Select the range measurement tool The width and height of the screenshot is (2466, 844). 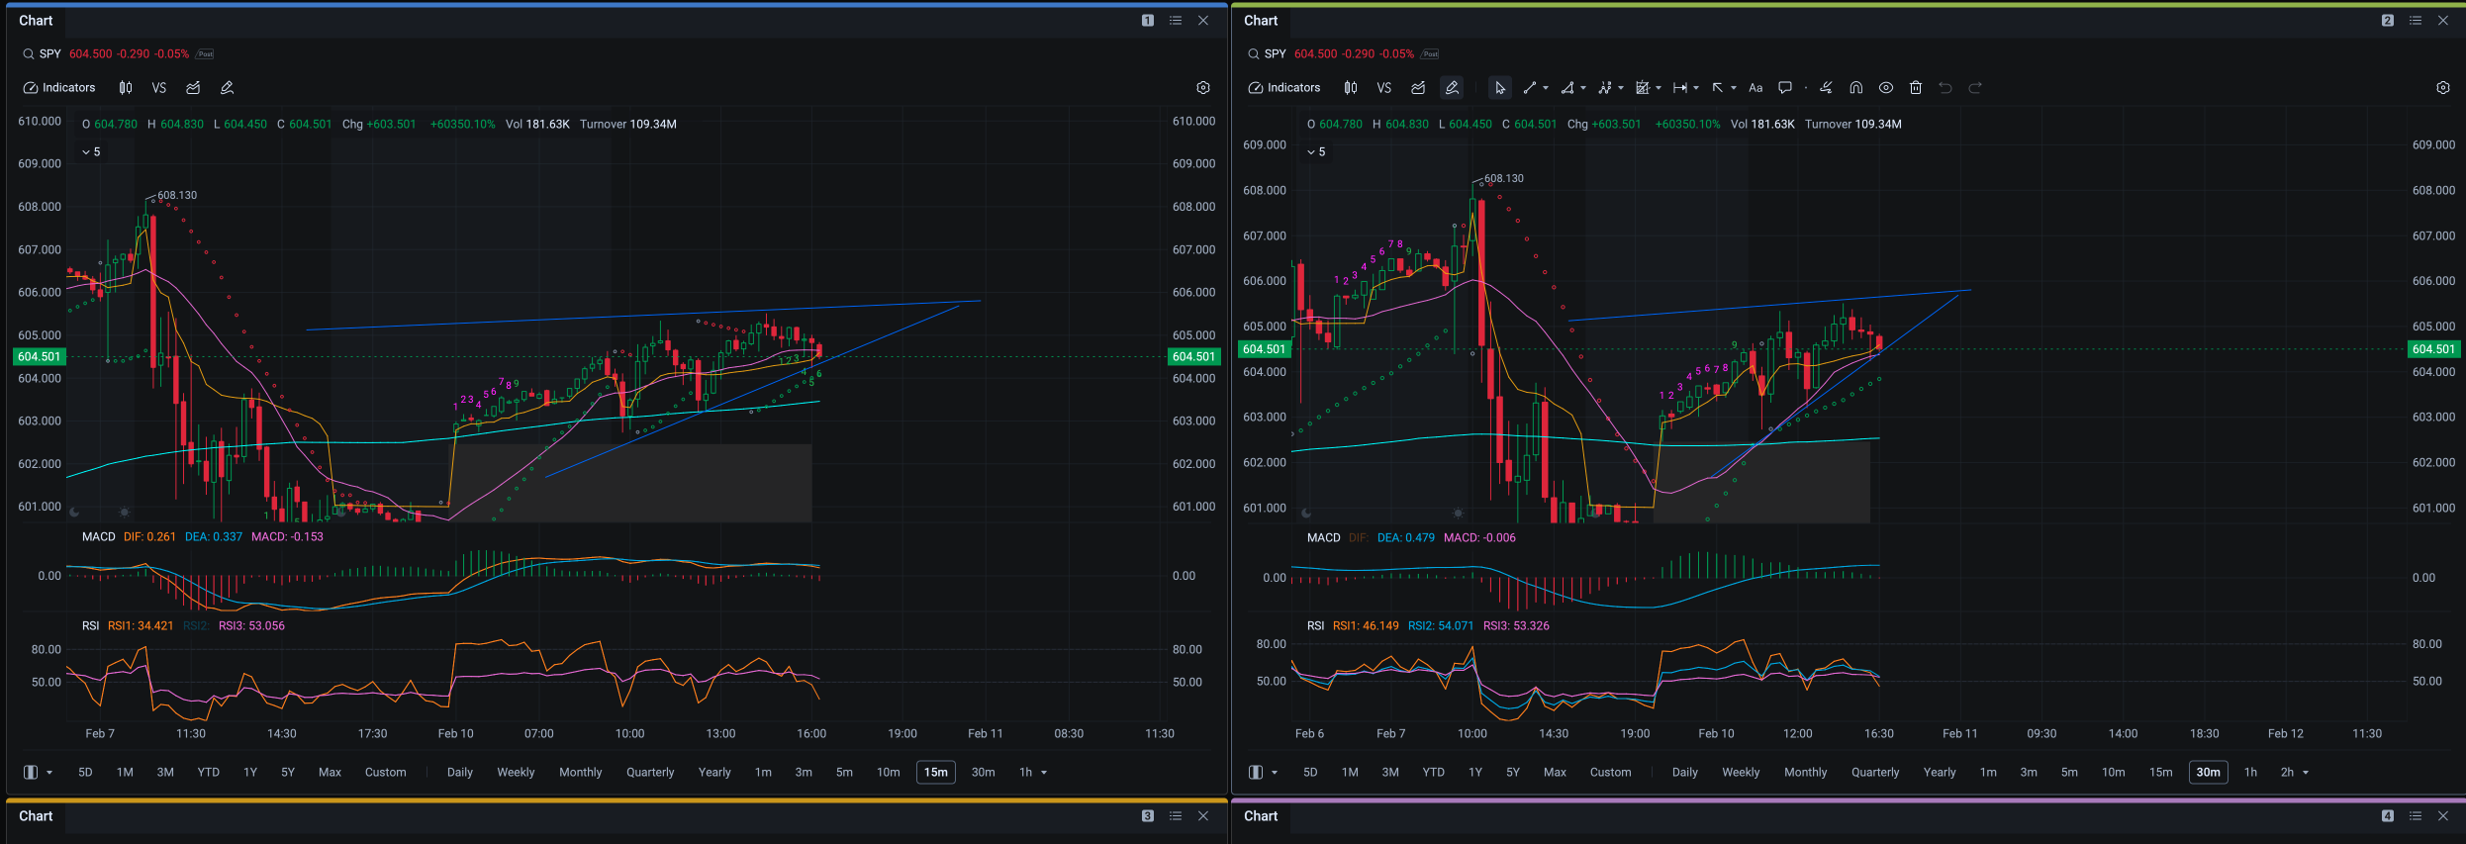(x=1680, y=88)
